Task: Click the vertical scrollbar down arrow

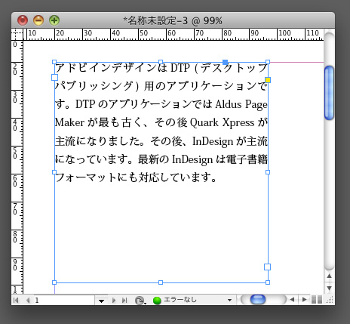Action: (x=329, y=288)
